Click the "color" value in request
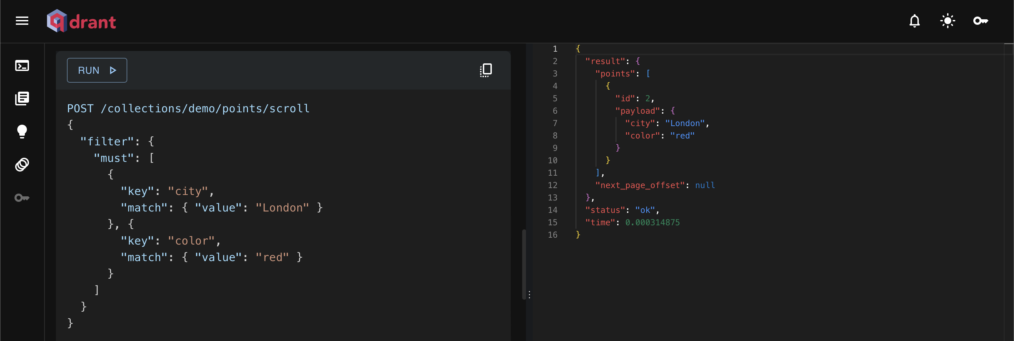Screen dimensions: 1014x341 [x=191, y=241]
